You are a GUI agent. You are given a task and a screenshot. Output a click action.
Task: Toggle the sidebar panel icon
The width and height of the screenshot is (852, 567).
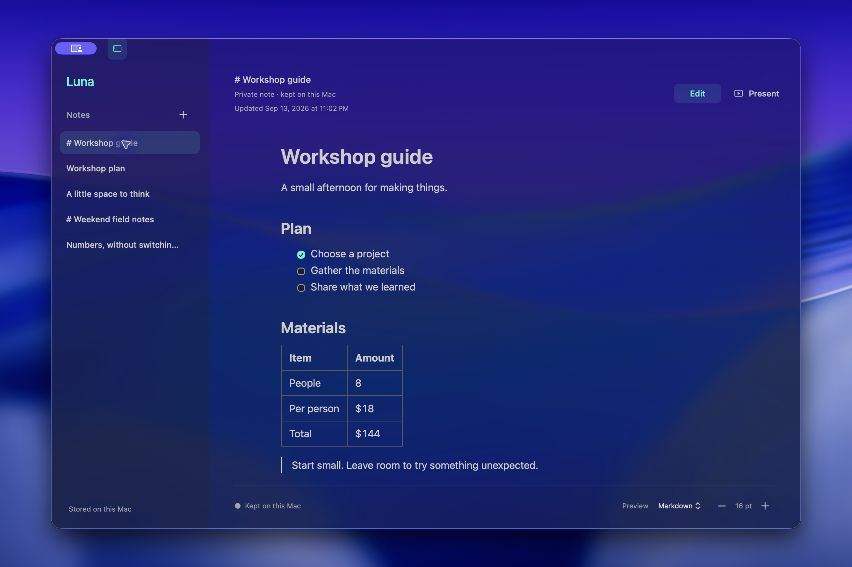point(117,48)
